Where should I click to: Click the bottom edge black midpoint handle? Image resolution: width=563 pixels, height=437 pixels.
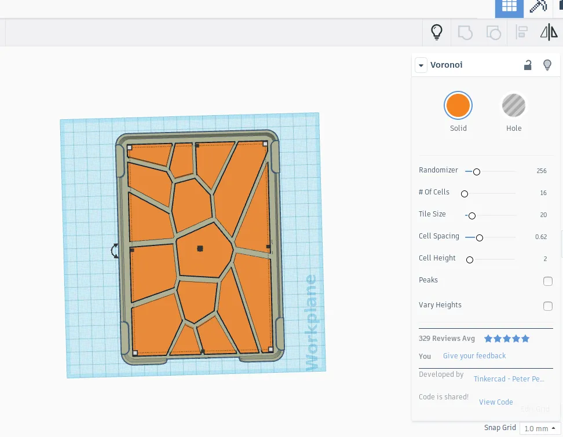[203, 351]
